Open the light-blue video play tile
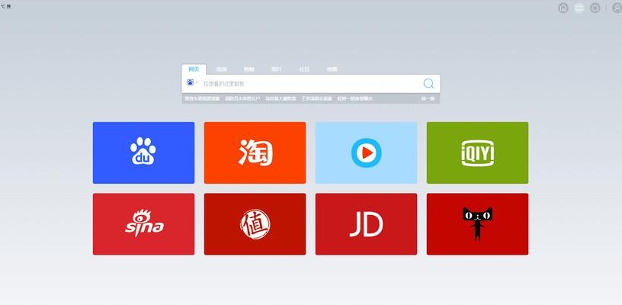Viewport: 622px width, 305px height. 366,152
